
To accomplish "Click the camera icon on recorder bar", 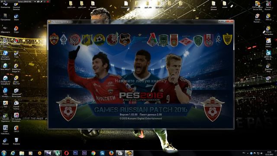I will [x=38, y=1].
